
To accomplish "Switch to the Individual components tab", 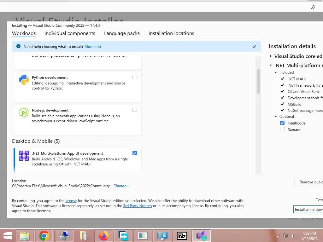I will pyautogui.click(x=70, y=33).
